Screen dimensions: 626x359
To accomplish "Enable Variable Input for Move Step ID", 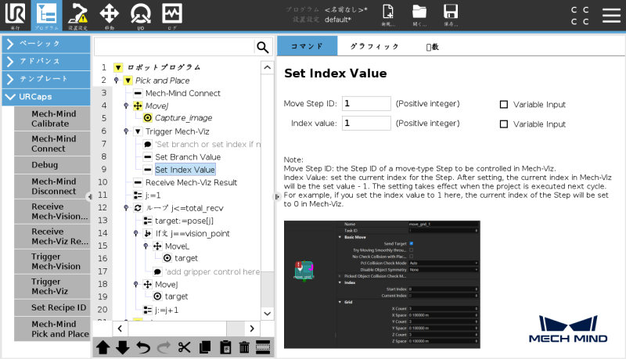I will tap(504, 105).
